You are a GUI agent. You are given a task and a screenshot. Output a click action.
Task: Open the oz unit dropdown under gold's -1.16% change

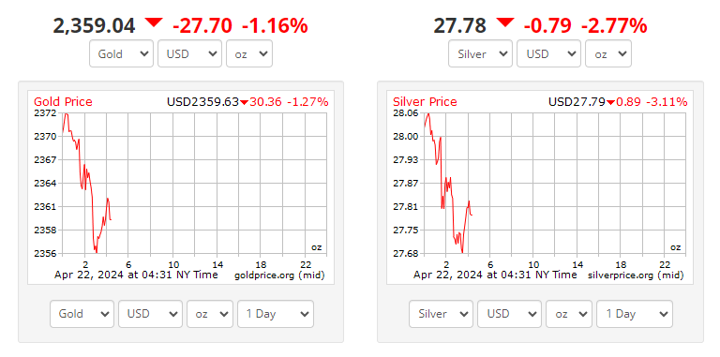249,53
